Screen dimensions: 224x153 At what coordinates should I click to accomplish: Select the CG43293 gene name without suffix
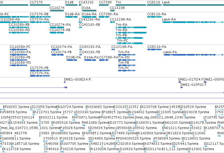point(86,2)
